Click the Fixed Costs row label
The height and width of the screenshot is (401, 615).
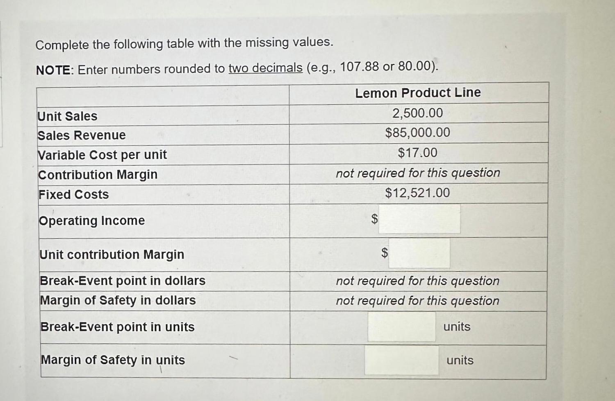pyautogui.click(x=73, y=194)
